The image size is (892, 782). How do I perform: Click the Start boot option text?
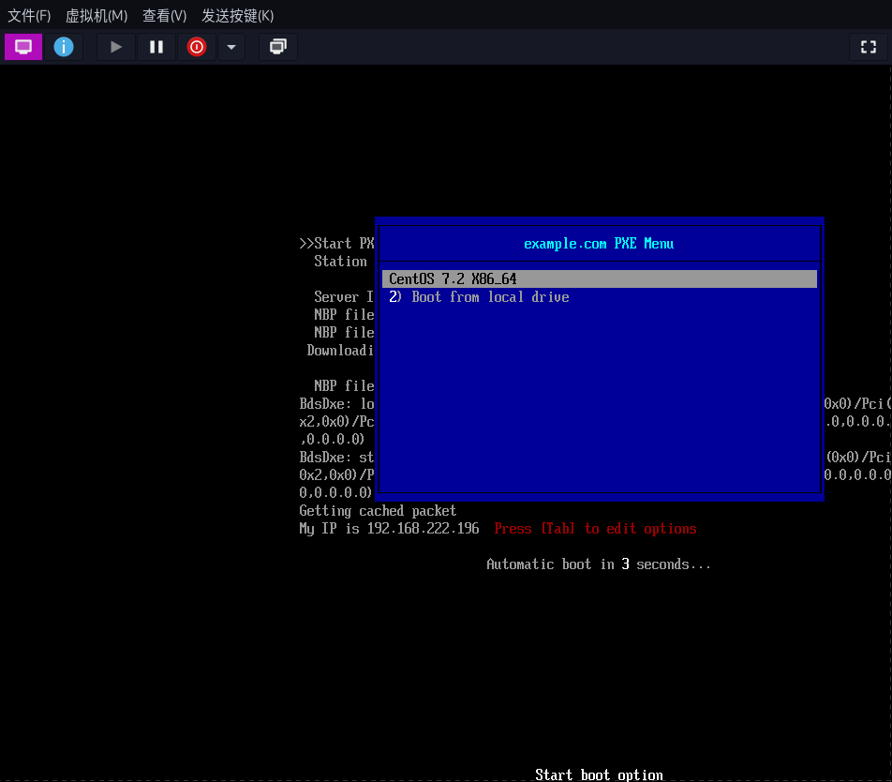pos(599,774)
